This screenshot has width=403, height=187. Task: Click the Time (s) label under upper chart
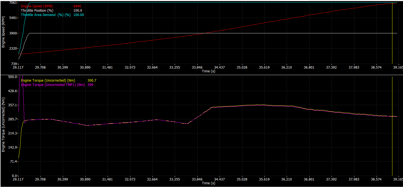point(208,71)
